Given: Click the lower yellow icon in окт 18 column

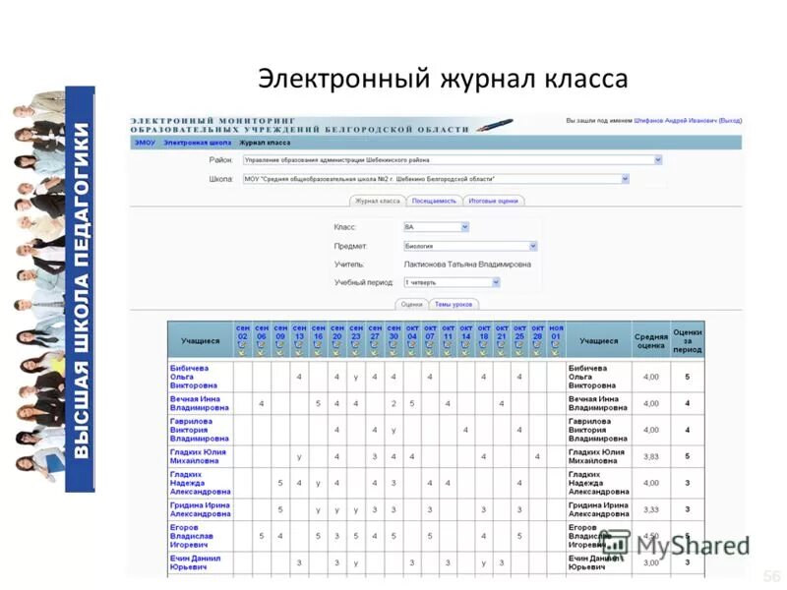Looking at the screenshot, I should point(484,353).
